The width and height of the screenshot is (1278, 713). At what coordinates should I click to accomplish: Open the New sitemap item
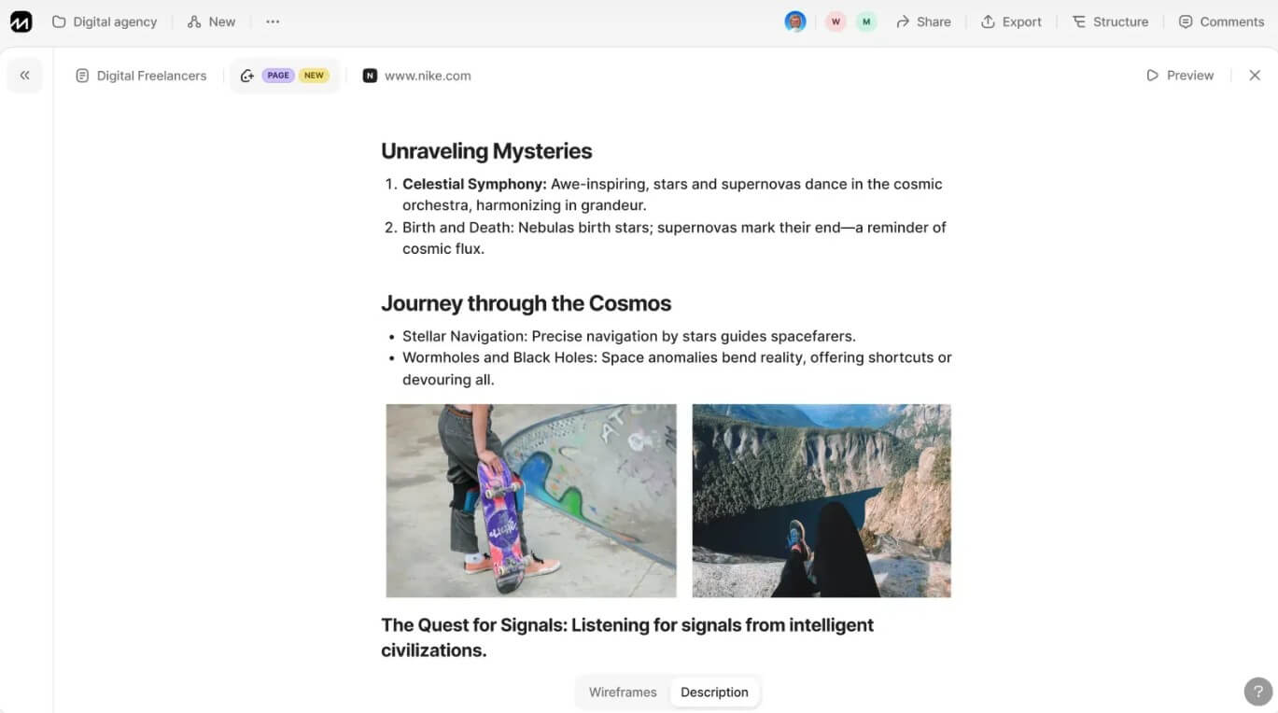(211, 21)
